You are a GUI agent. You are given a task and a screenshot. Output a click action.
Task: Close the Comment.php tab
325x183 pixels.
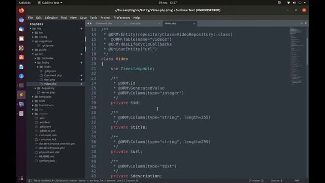click(x=125, y=24)
